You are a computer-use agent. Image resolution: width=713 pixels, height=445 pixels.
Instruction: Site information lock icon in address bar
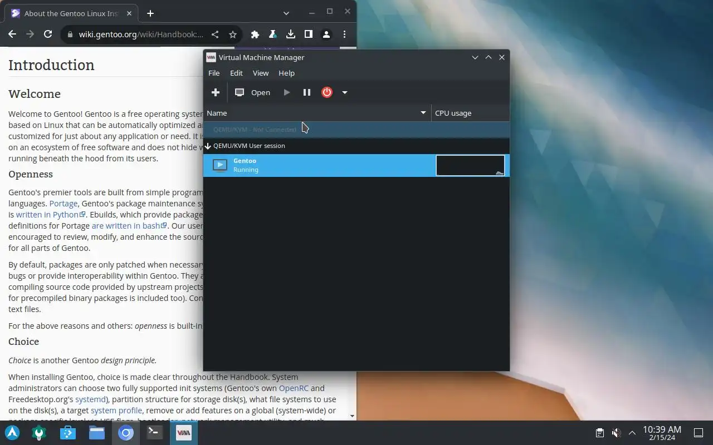[x=70, y=34]
